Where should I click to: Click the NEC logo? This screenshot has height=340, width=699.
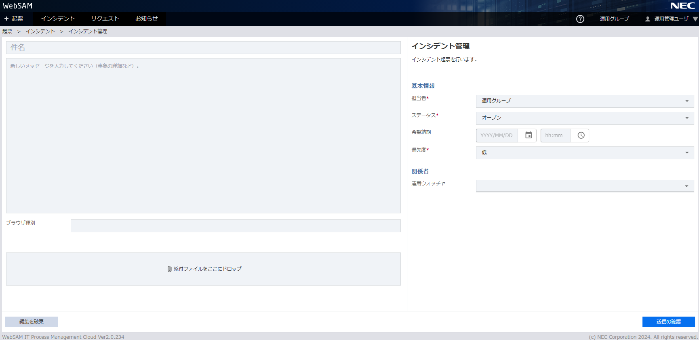pyautogui.click(x=683, y=6)
